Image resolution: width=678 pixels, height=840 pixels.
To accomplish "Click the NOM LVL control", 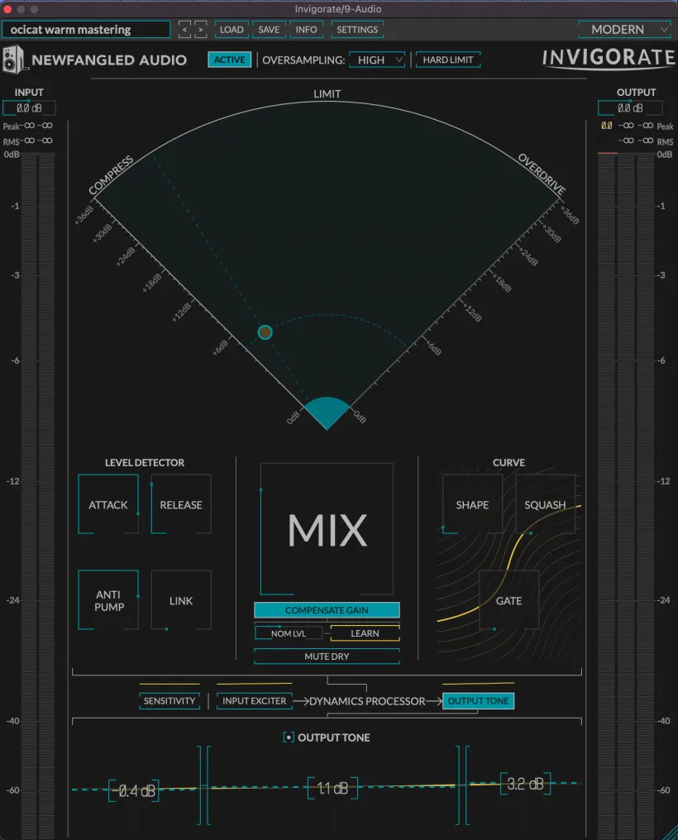I will (289, 633).
